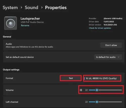Click the Lautsprecher speaker device icon
The height and width of the screenshot is (108, 126).
coord(11,23)
